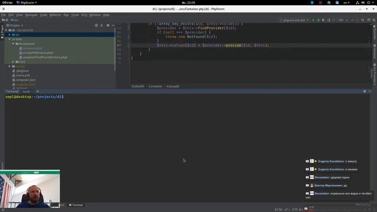Screen dimensions: 377x212
Task: Click the collapse all icon in Project panel
Action: (102, 25)
